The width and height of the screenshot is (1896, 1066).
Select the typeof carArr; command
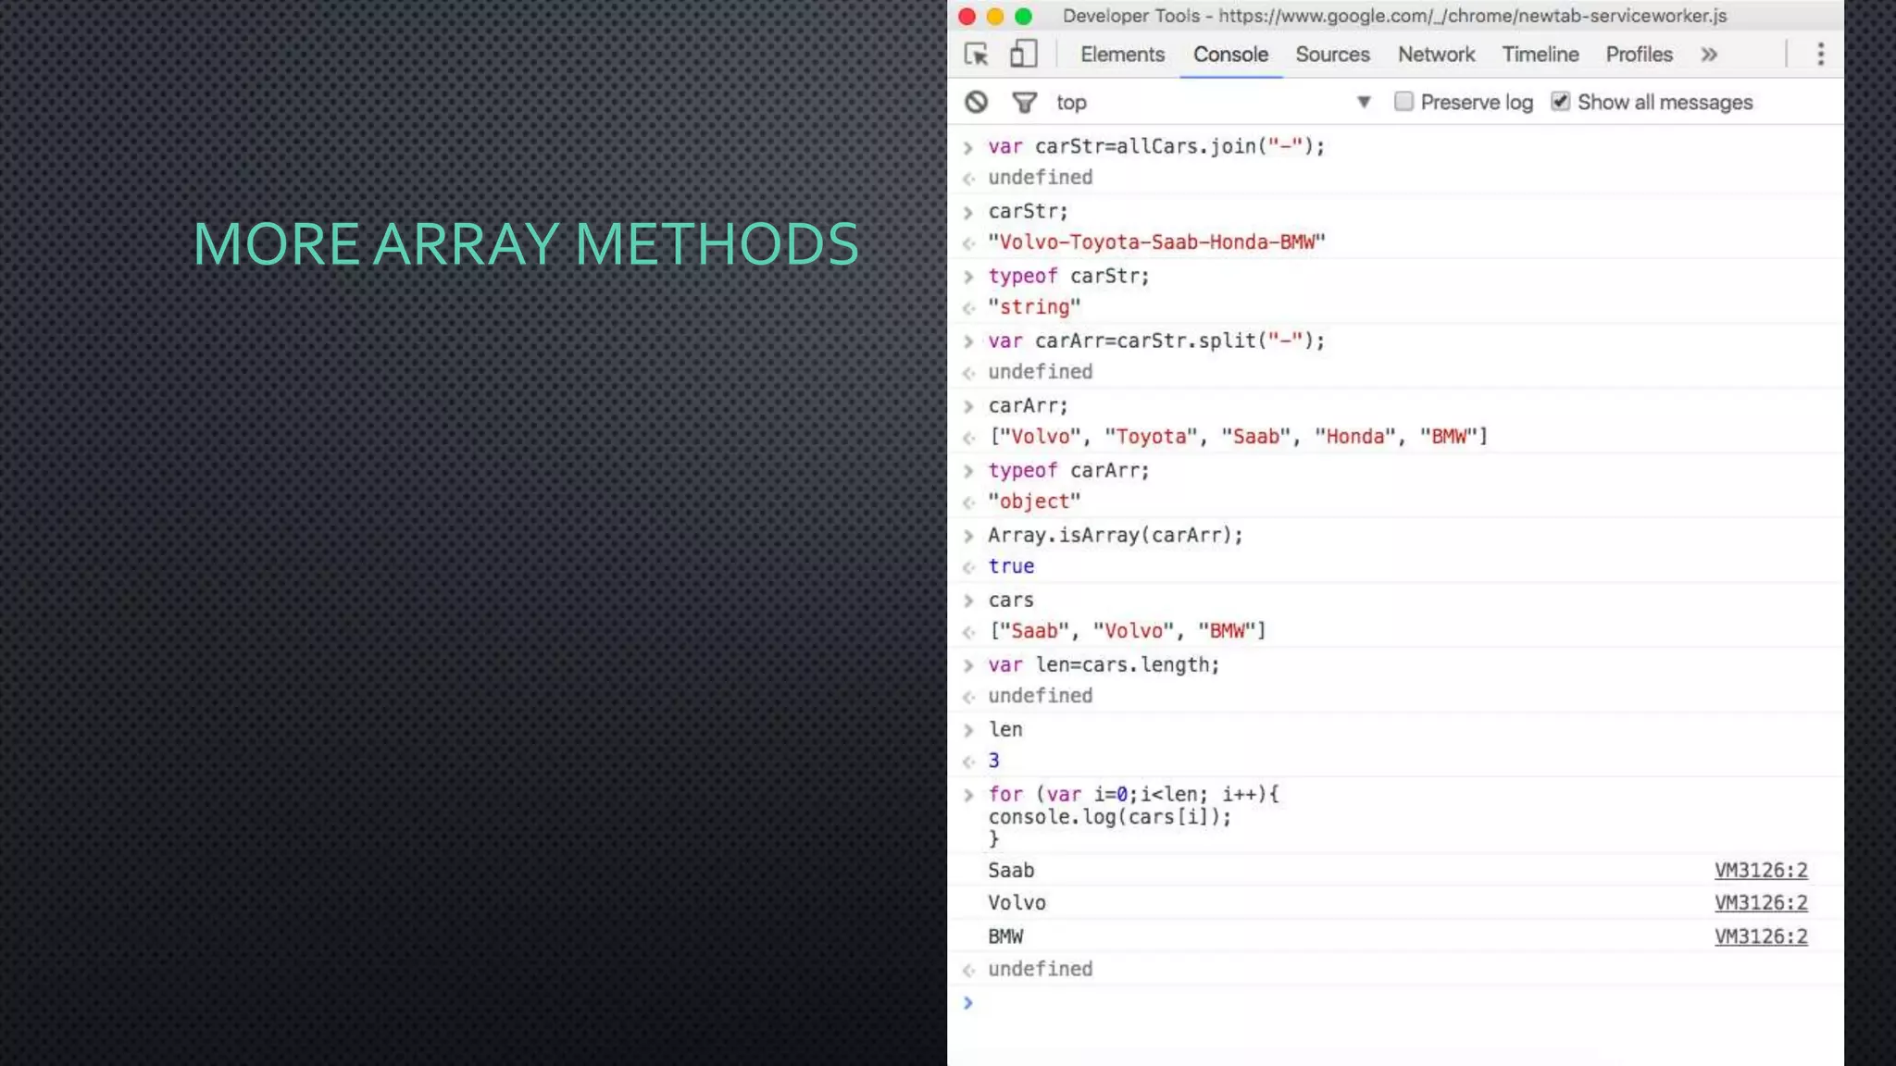[x=1068, y=470]
